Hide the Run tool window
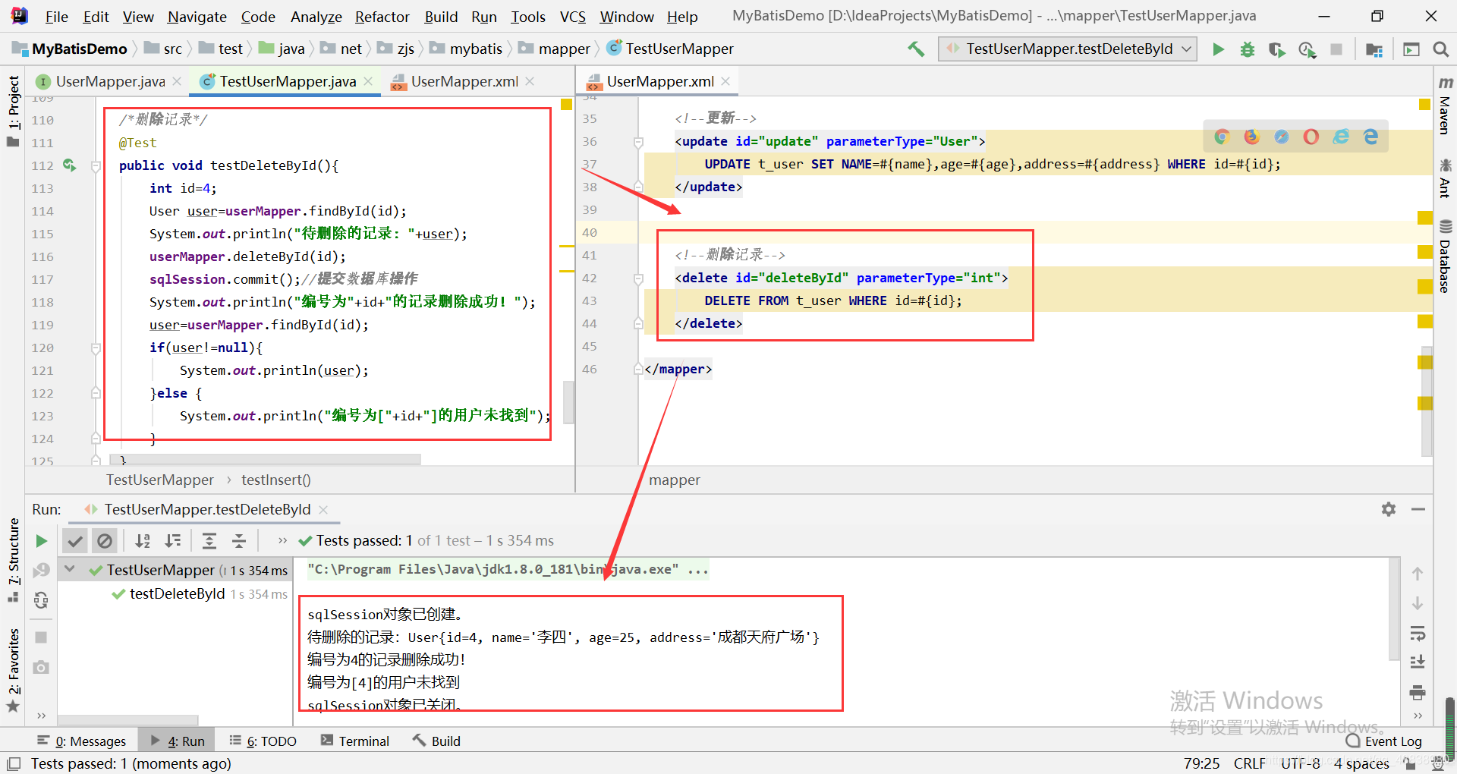1457x774 pixels. click(1418, 509)
